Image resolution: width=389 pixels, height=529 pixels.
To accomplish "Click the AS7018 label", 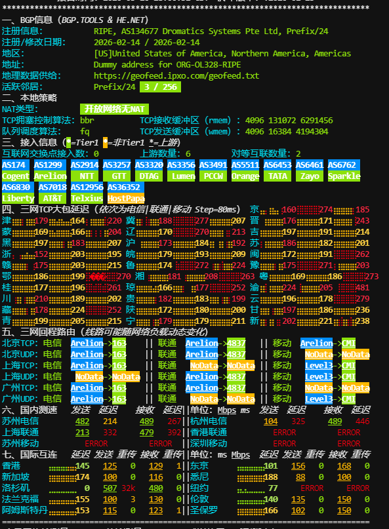I will click(x=52, y=187).
